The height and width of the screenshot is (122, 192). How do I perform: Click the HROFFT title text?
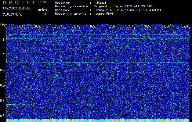(19, 2)
